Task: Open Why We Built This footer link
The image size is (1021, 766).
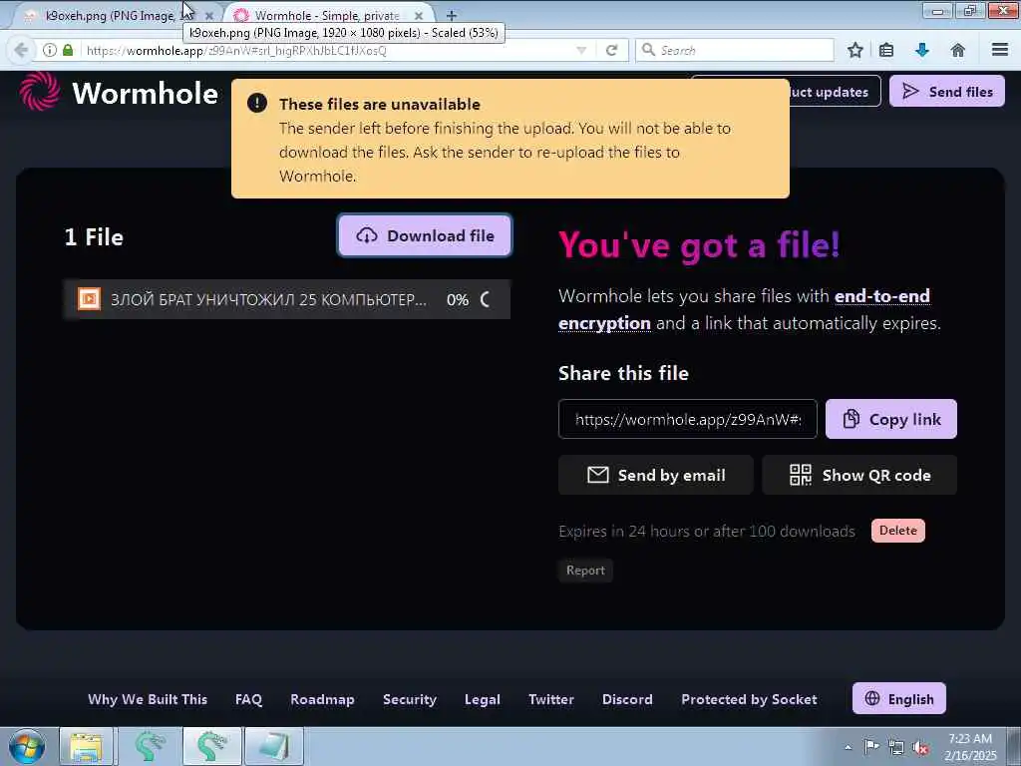Action: click(148, 699)
